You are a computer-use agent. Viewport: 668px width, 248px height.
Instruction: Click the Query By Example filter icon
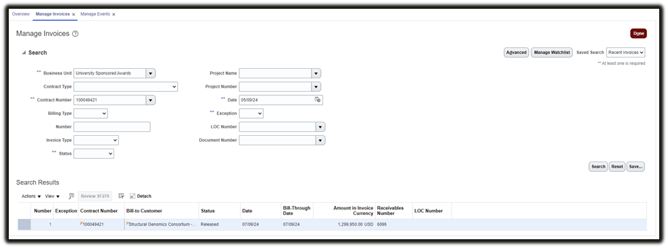[x=122, y=196]
